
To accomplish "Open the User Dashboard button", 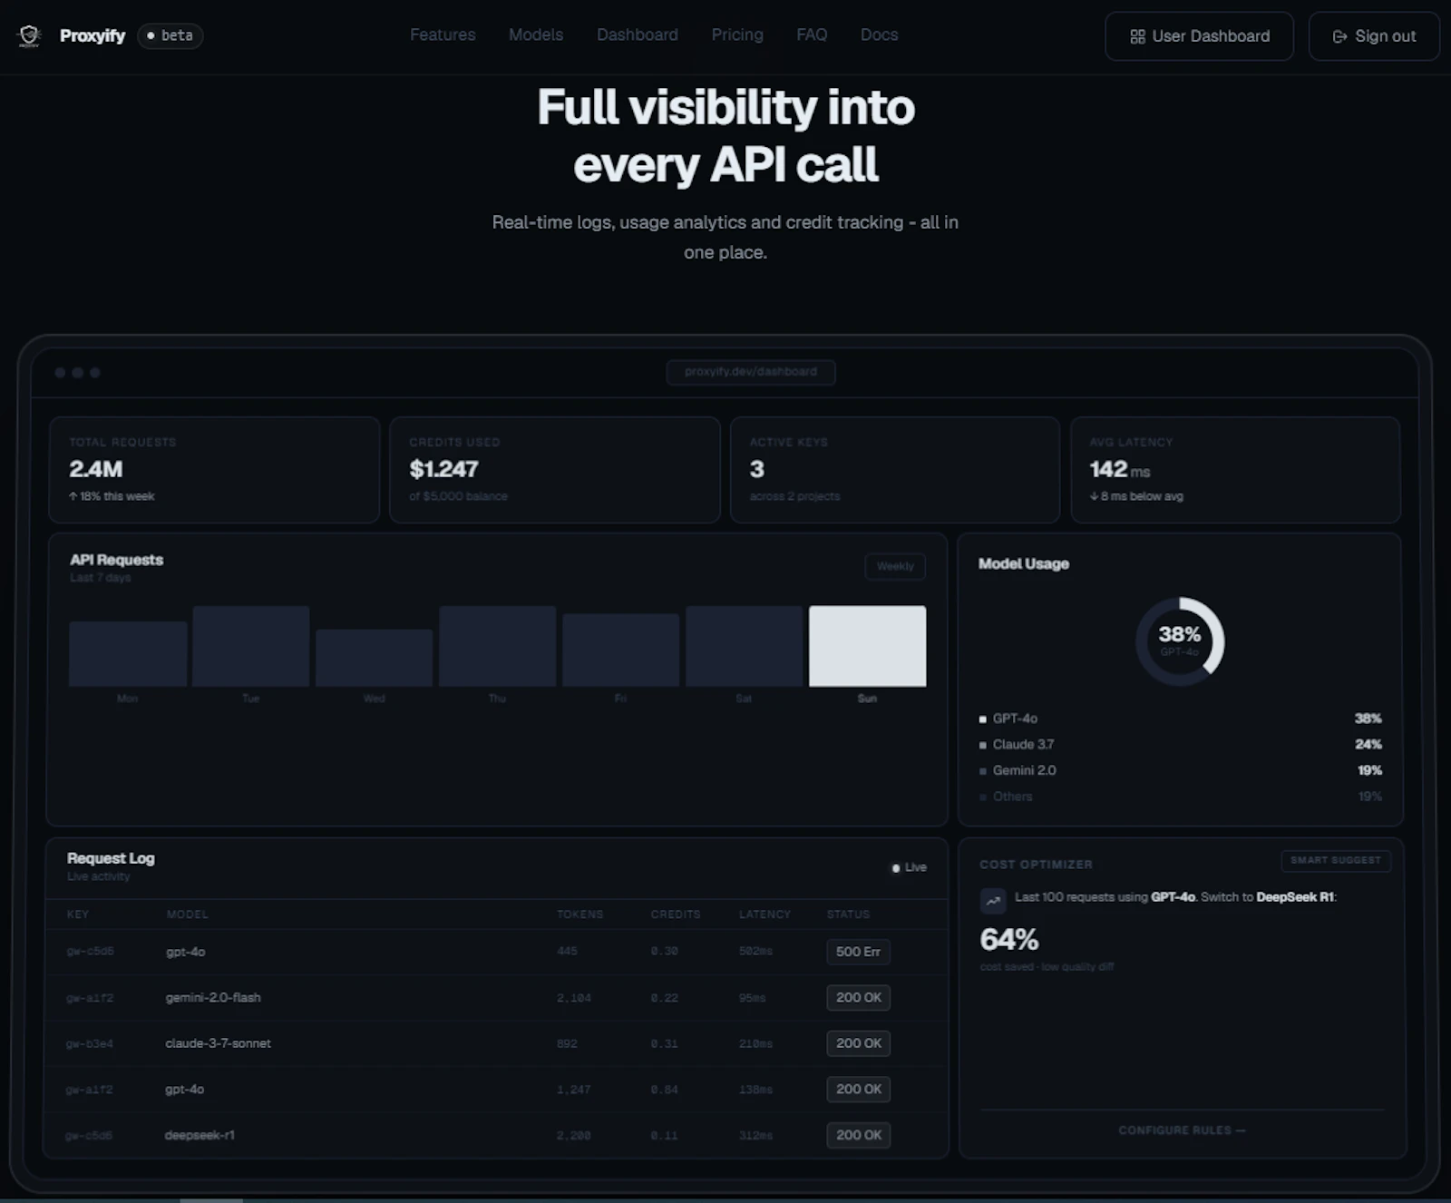I will pos(1199,36).
